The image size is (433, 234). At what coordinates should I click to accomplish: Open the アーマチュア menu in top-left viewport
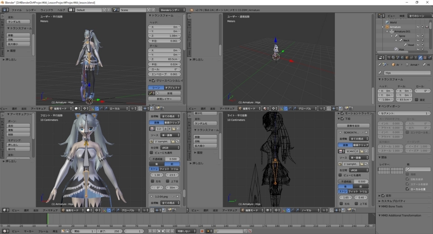(38, 108)
